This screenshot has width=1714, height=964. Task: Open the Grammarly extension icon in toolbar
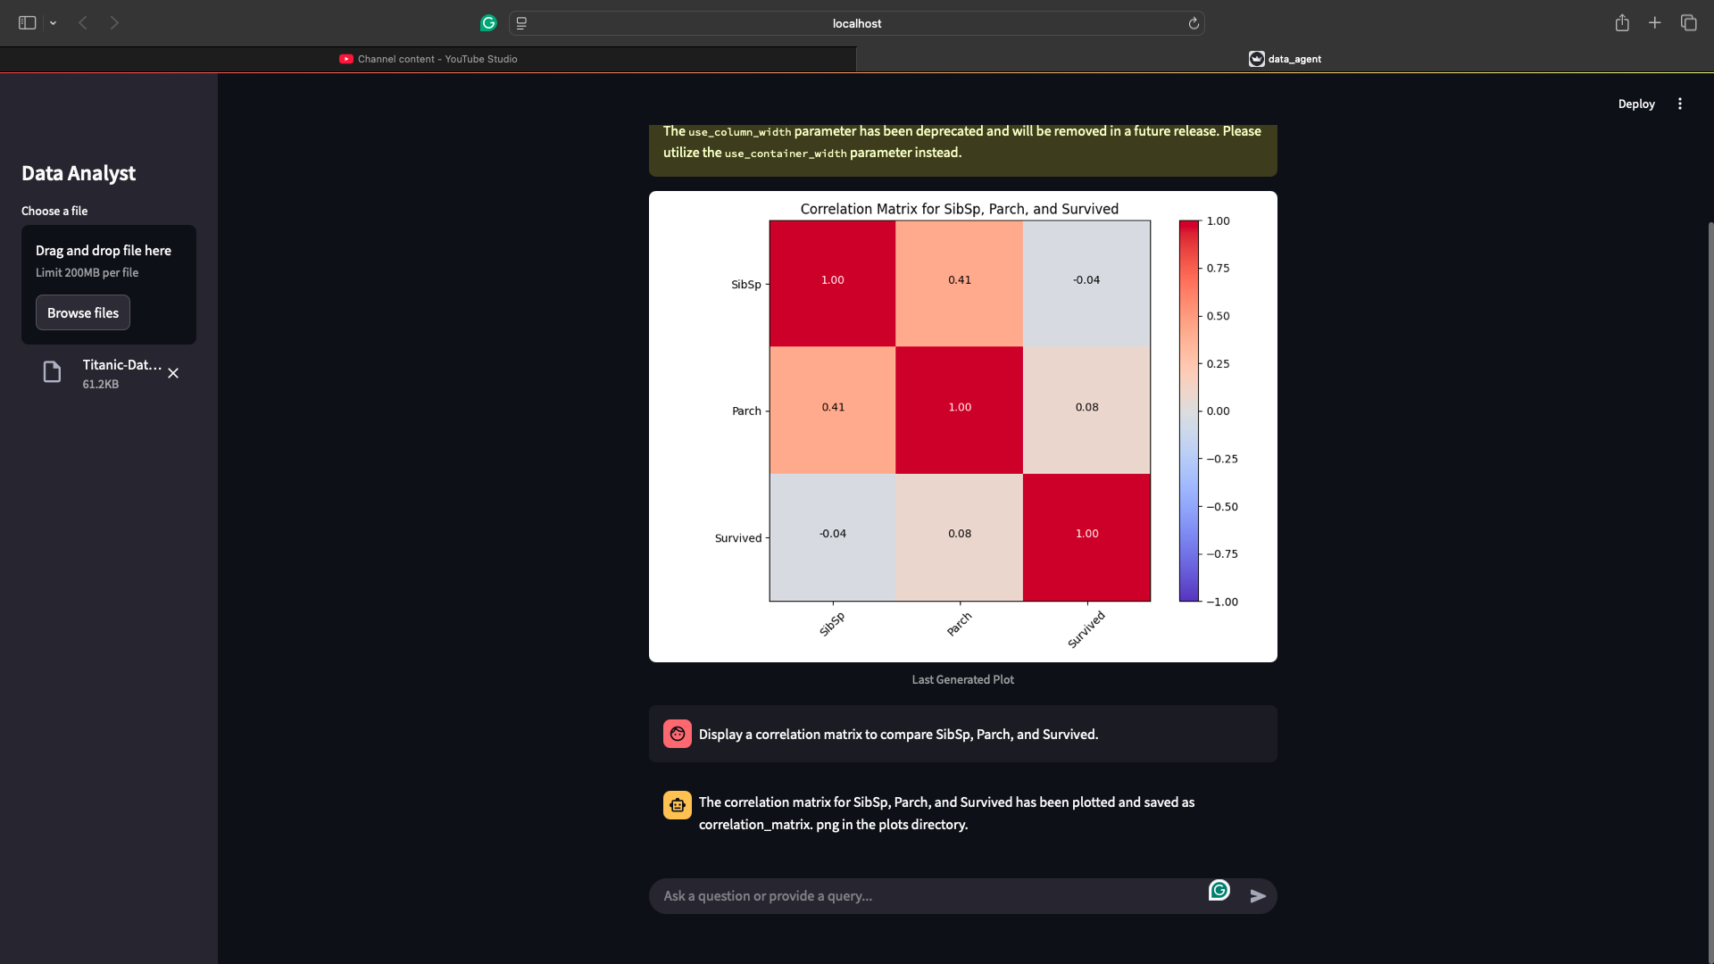pos(488,23)
